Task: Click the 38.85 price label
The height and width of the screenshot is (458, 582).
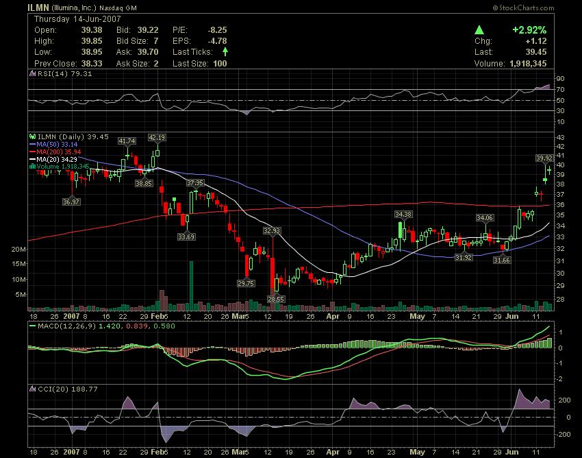Action: point(144,183)
